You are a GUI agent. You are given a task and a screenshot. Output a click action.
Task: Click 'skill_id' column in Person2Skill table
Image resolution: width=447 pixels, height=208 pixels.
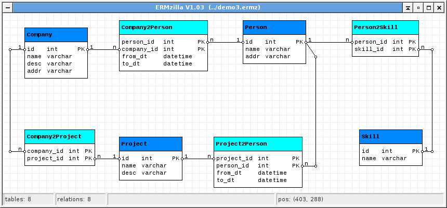pos(385,49)
